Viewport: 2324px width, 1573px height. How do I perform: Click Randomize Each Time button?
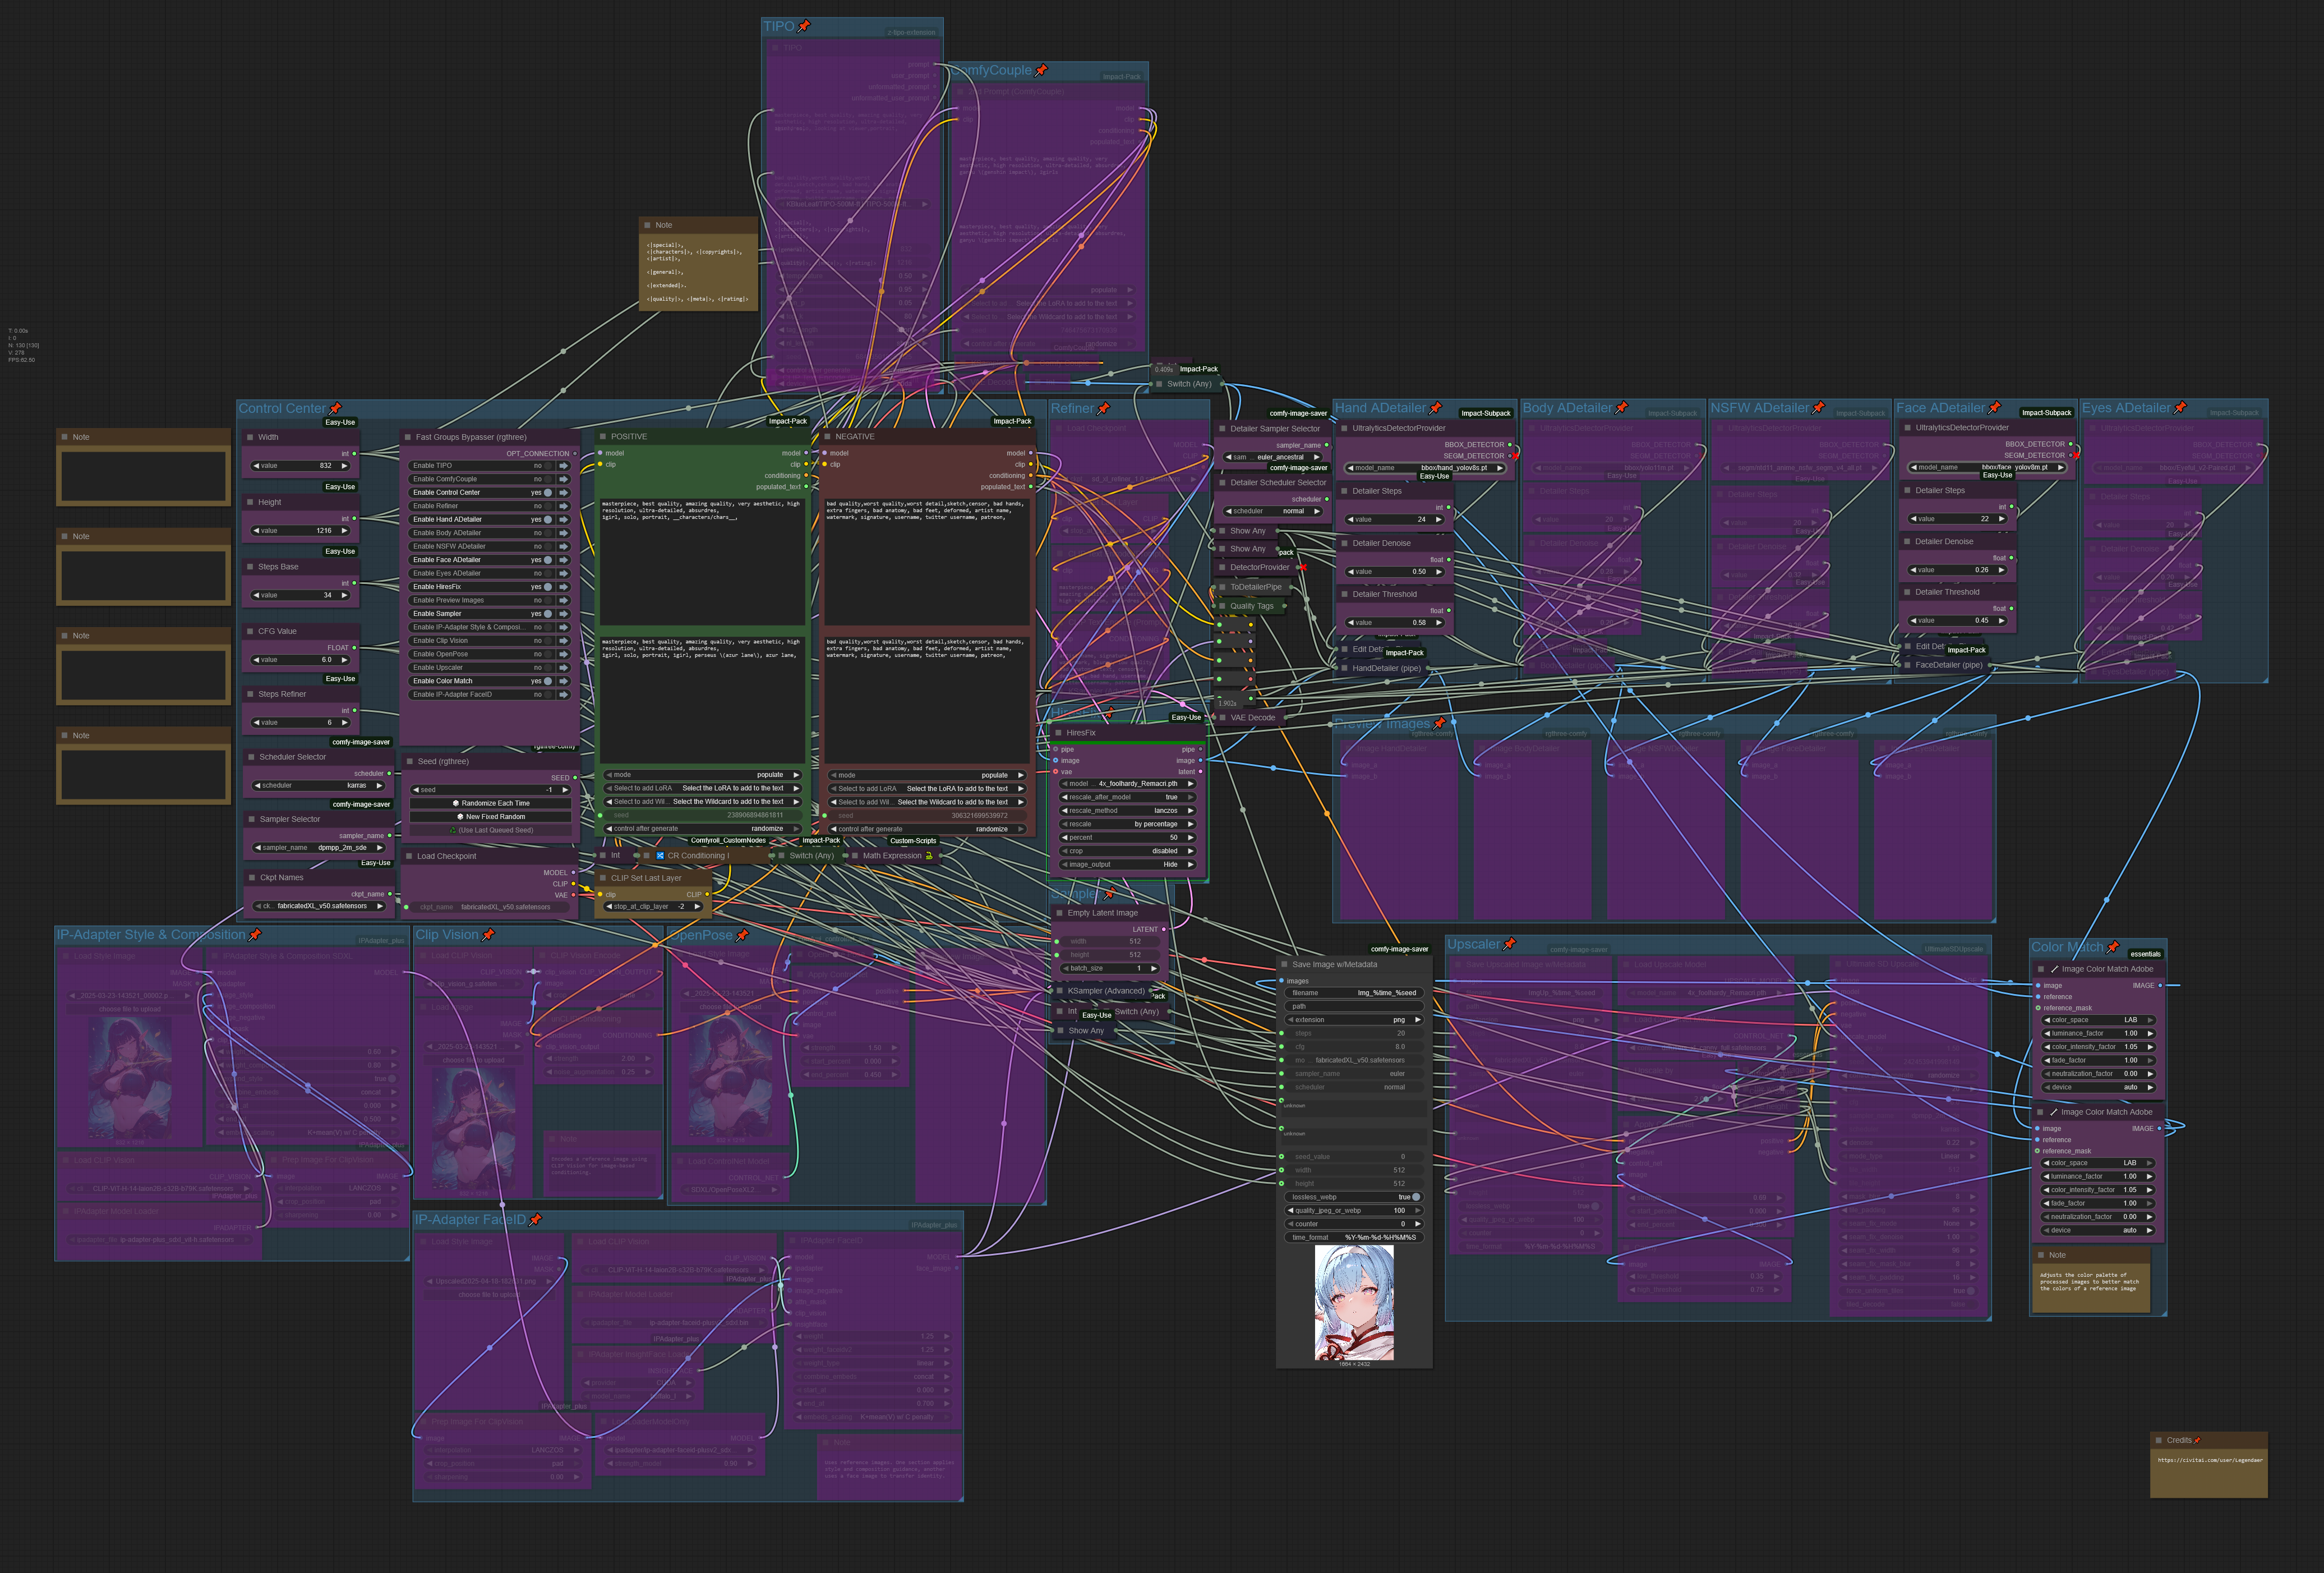[x=491, y=803]
